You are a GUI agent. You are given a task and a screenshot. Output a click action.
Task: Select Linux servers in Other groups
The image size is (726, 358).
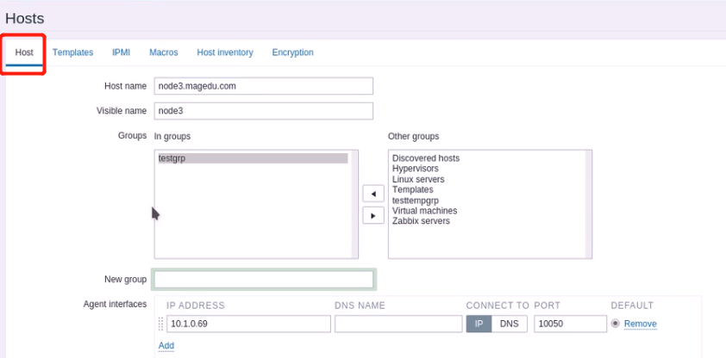click(418, 179)
